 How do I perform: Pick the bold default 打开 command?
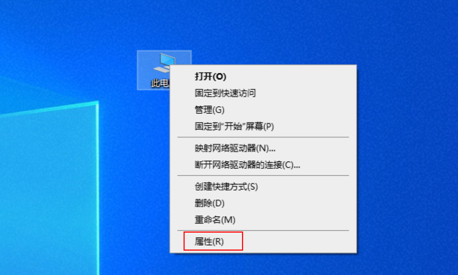[x=211, y=76]
